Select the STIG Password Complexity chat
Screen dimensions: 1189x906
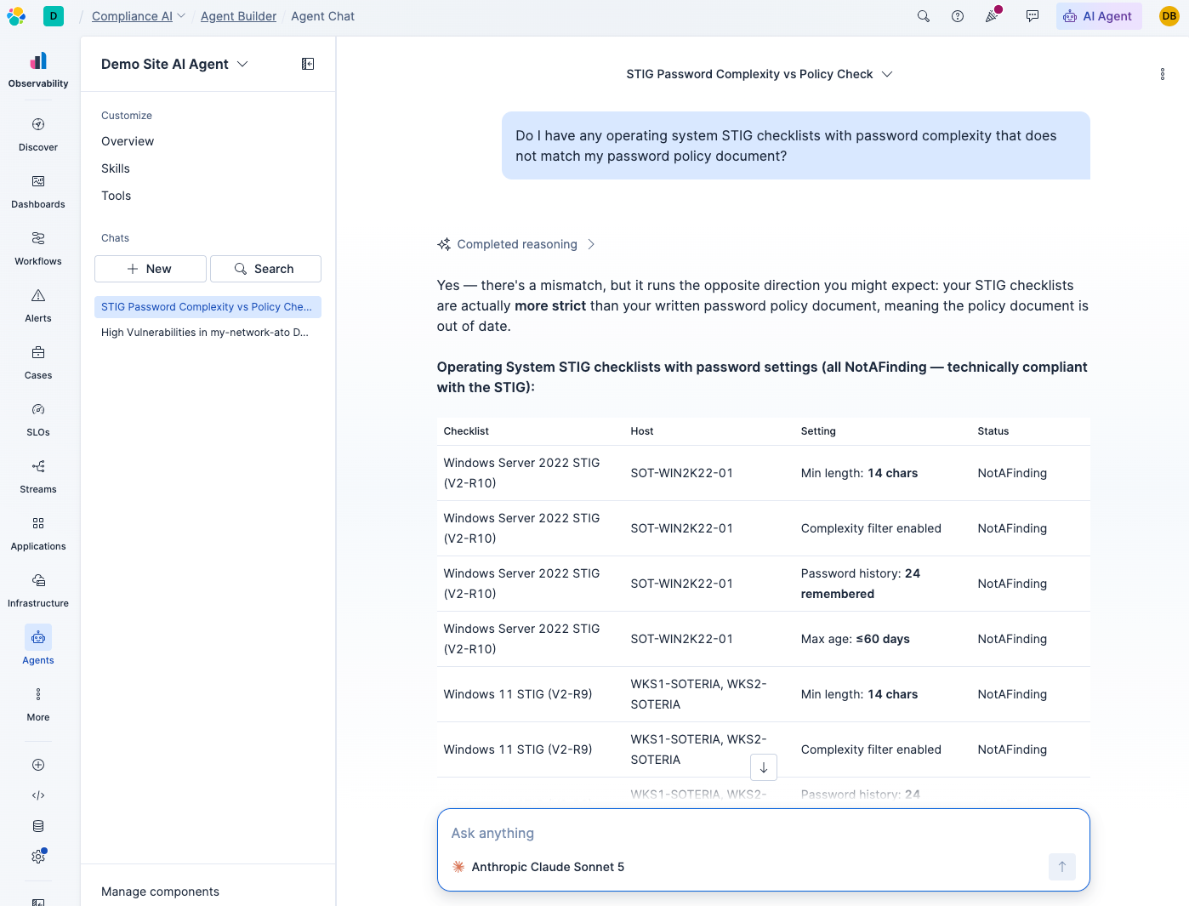tap(208, 307)
